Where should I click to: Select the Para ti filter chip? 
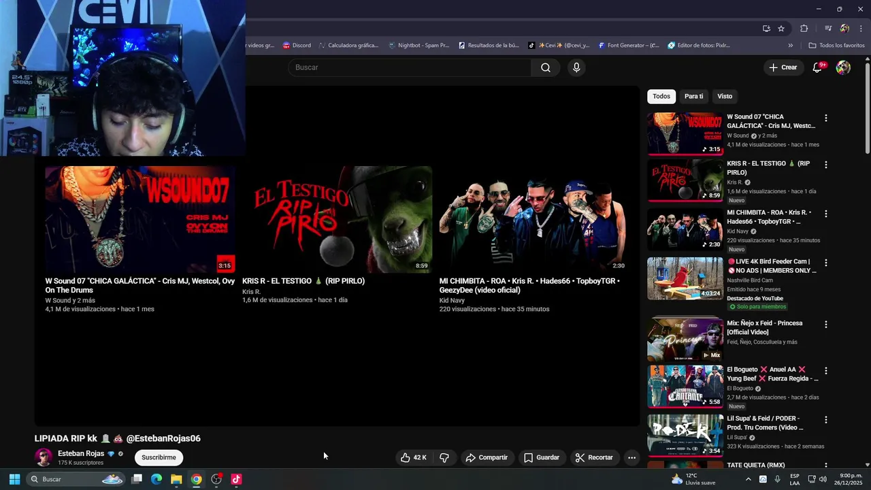click(x=694, y=96)
